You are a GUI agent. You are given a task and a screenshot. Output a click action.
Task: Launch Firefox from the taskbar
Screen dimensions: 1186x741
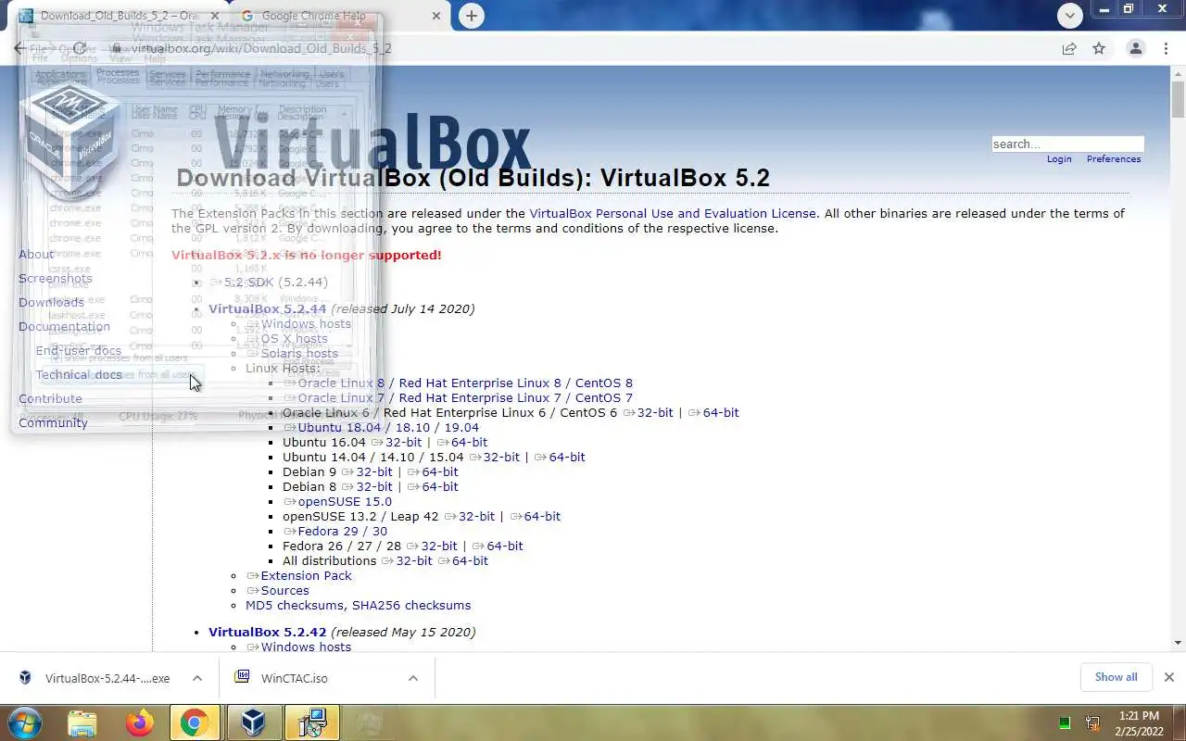tap(140, 722)
